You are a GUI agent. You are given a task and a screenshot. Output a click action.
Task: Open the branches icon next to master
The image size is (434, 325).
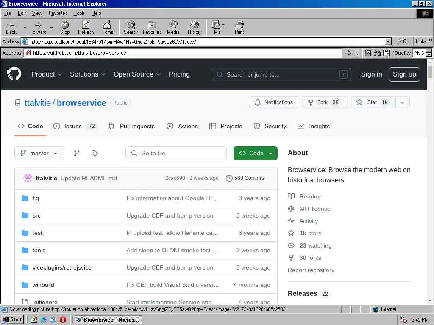[77, 153]
